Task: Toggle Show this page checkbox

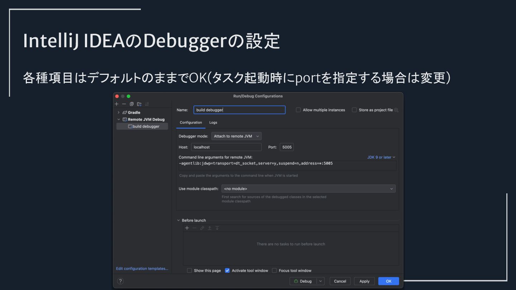Action: click(x=190, y=271)
